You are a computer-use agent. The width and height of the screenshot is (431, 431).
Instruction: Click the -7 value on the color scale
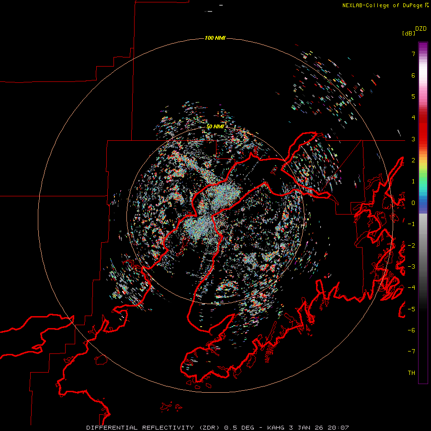pos(411,352)
